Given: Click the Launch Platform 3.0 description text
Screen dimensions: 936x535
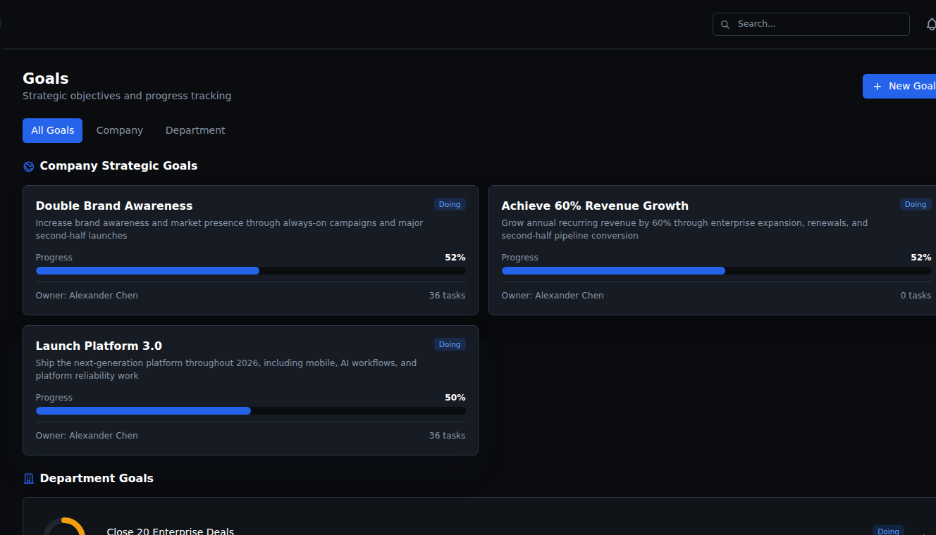Looking at the screenshot, I should pyautogui.click(x=226, y=370).
